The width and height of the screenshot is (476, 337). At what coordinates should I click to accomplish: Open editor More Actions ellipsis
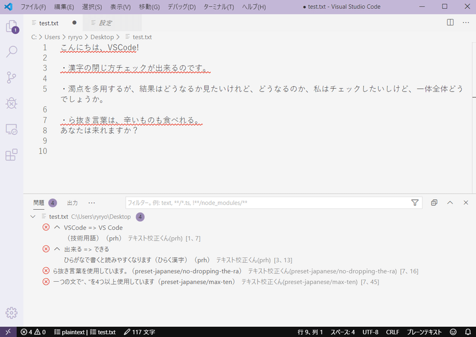click(x=466, y=23)
